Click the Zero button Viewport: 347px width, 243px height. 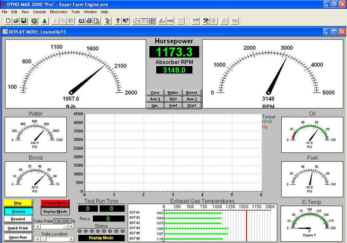coord(155,92)
